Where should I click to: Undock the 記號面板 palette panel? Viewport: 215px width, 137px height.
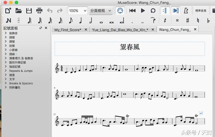[41, 28]
